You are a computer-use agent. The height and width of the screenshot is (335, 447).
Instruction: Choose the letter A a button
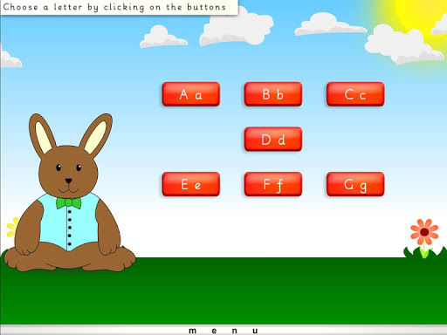(x=191, y=94)
